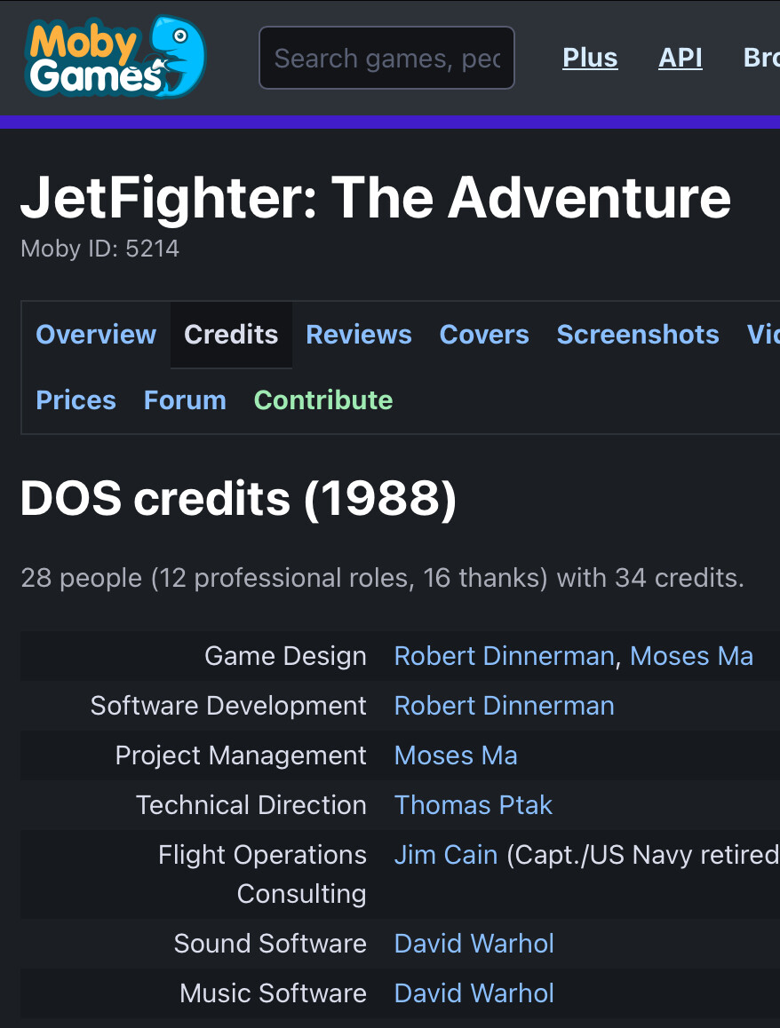Visit Thomas Ptak's profile link

(473, 805)
